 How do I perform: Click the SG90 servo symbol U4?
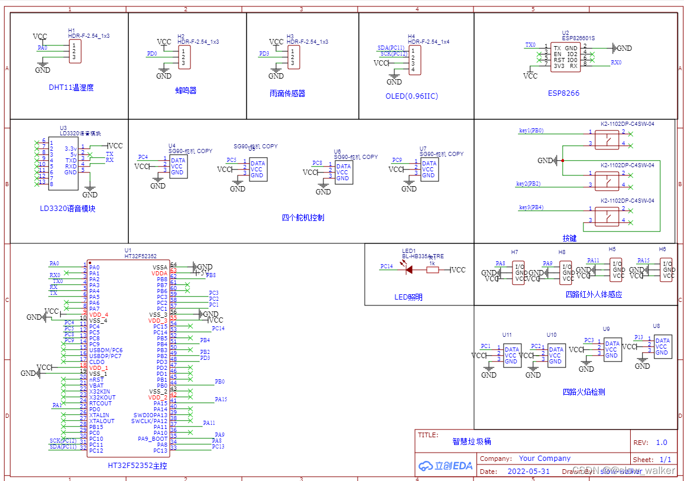pyautogui.click(x=177, y=167)
